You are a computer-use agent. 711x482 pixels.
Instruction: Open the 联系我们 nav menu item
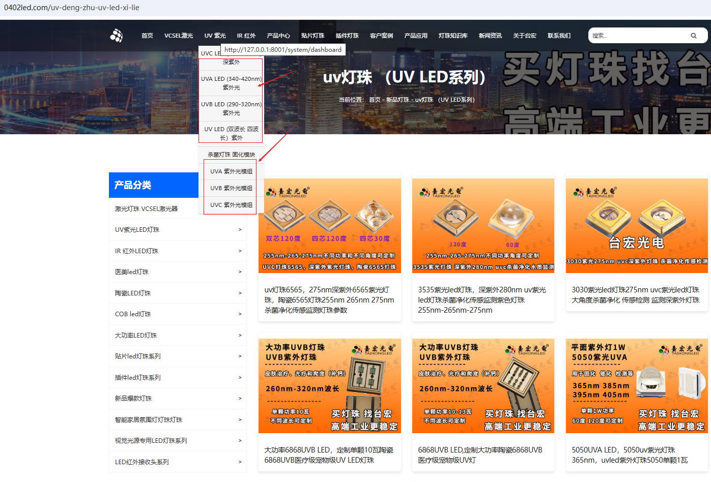pos(559,36)
